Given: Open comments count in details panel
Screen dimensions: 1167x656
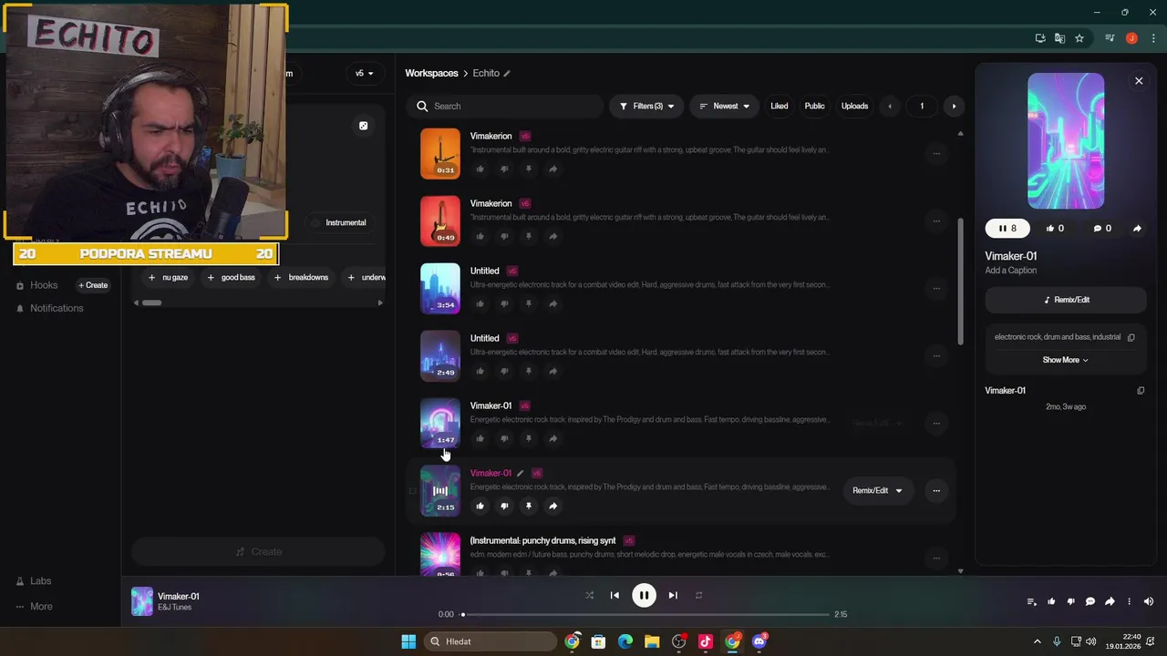Looking at the screenshot, I should 1102,229.
